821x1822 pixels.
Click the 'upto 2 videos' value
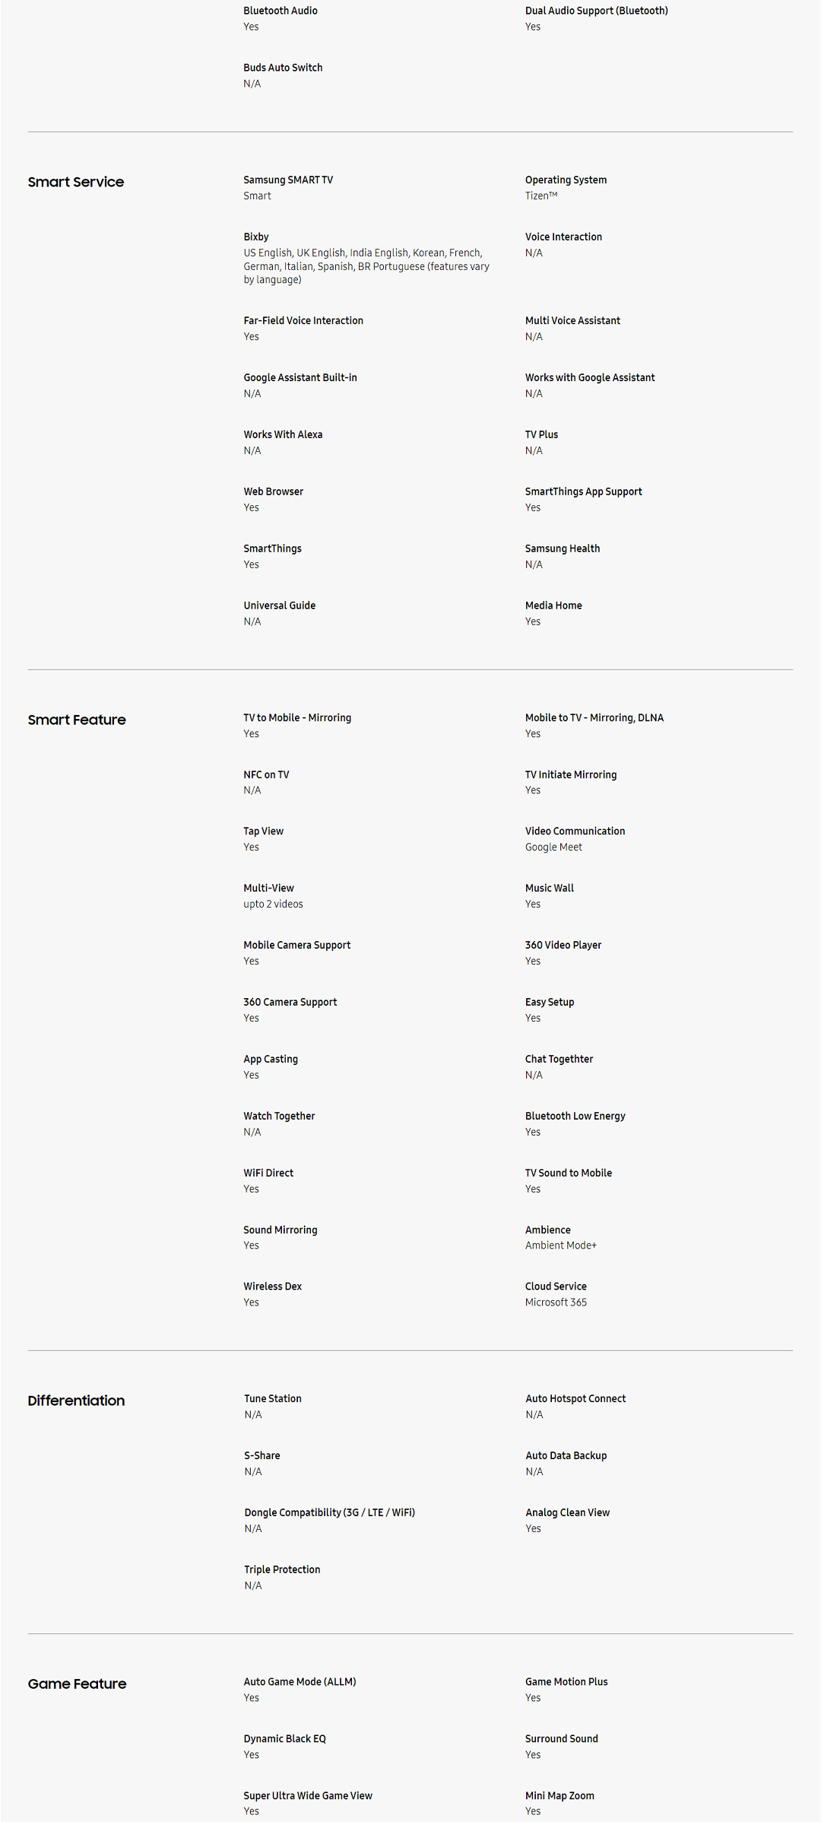273,904
